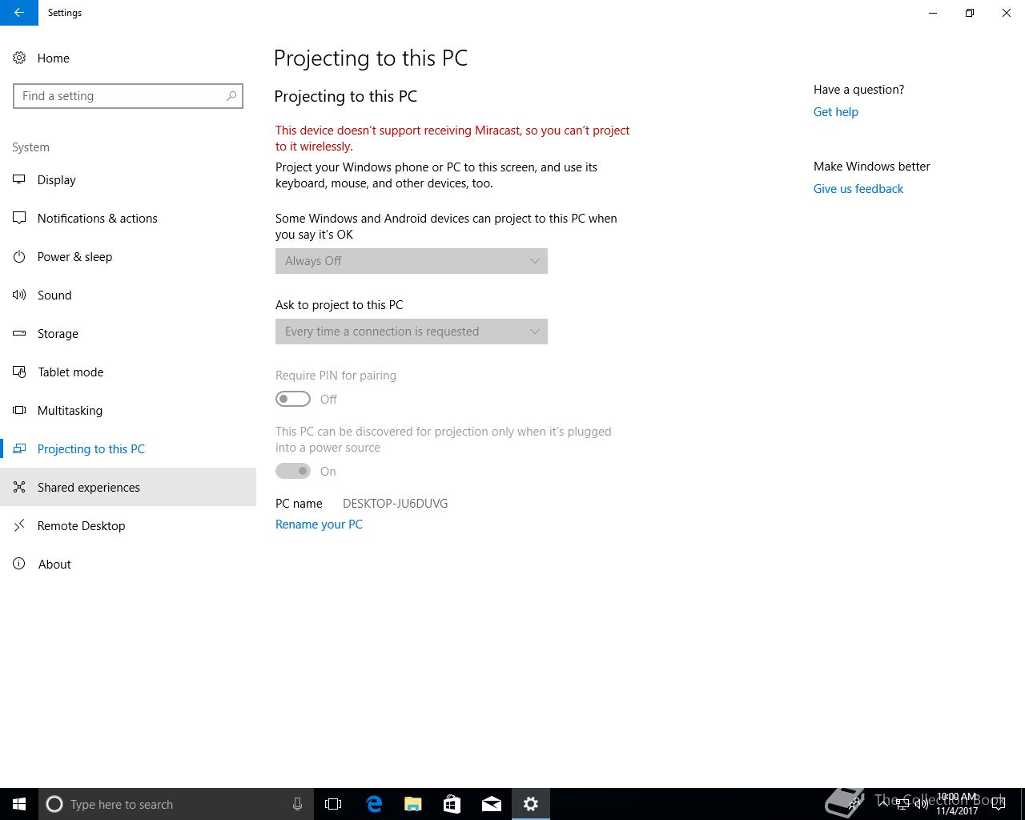Click the Remote Desktop icon
Screen dimensions: 1025x820
[x=19, y=525]
